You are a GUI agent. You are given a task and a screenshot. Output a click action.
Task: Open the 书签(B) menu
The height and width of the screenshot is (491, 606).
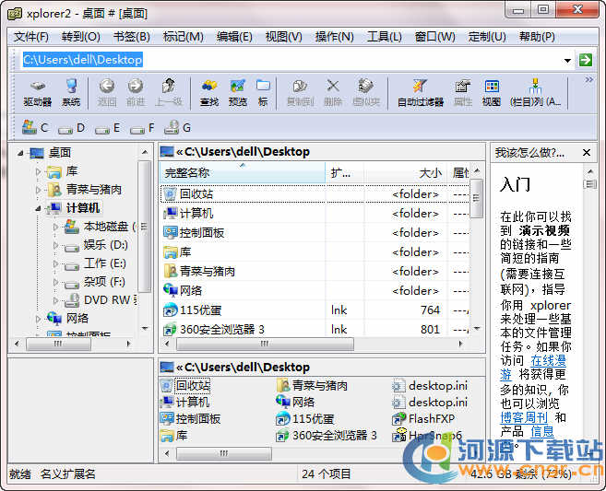click(131, 37)
